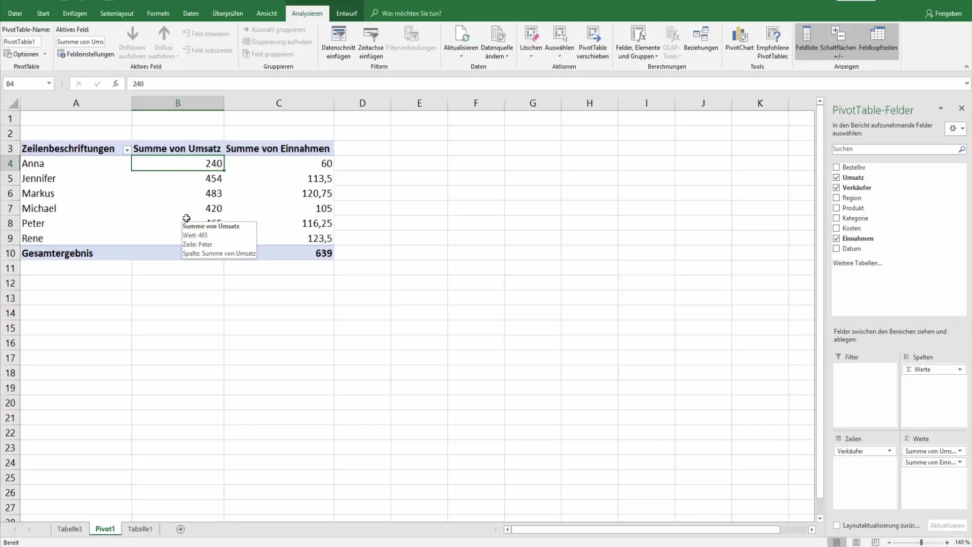Click the PivotTable-Name input field

coord(22,42)
